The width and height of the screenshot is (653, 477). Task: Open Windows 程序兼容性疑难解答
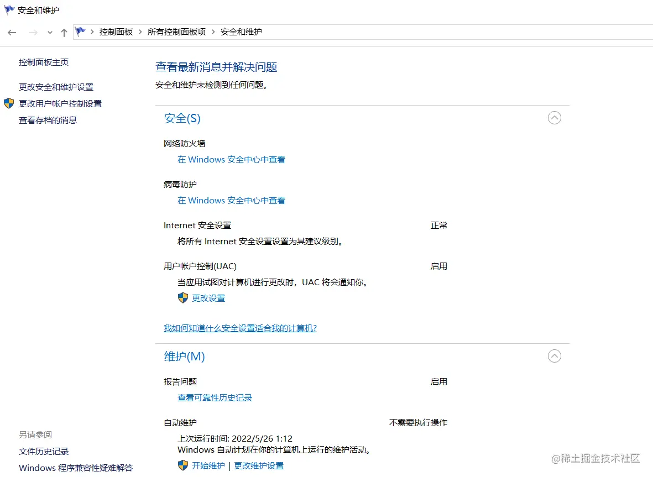(x=76, y=468)
